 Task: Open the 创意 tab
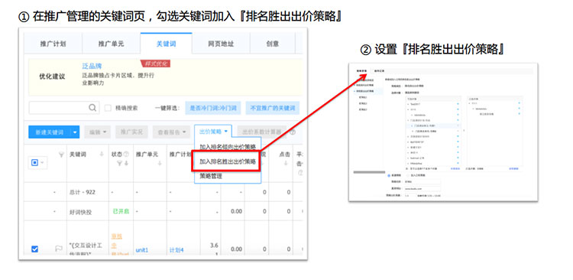pyautogui.click(x=273, y=44)
